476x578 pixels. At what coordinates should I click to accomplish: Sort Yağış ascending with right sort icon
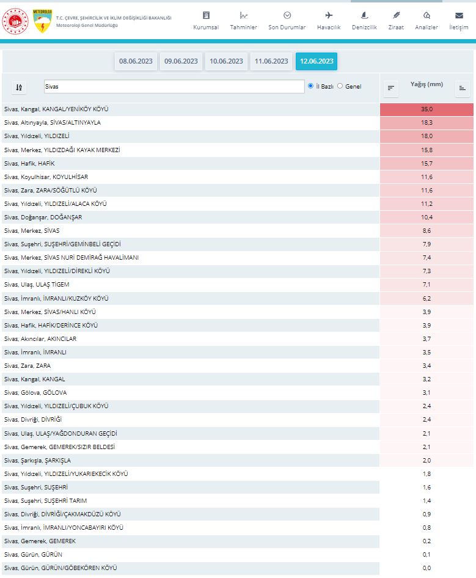click(x=463, y=89)
